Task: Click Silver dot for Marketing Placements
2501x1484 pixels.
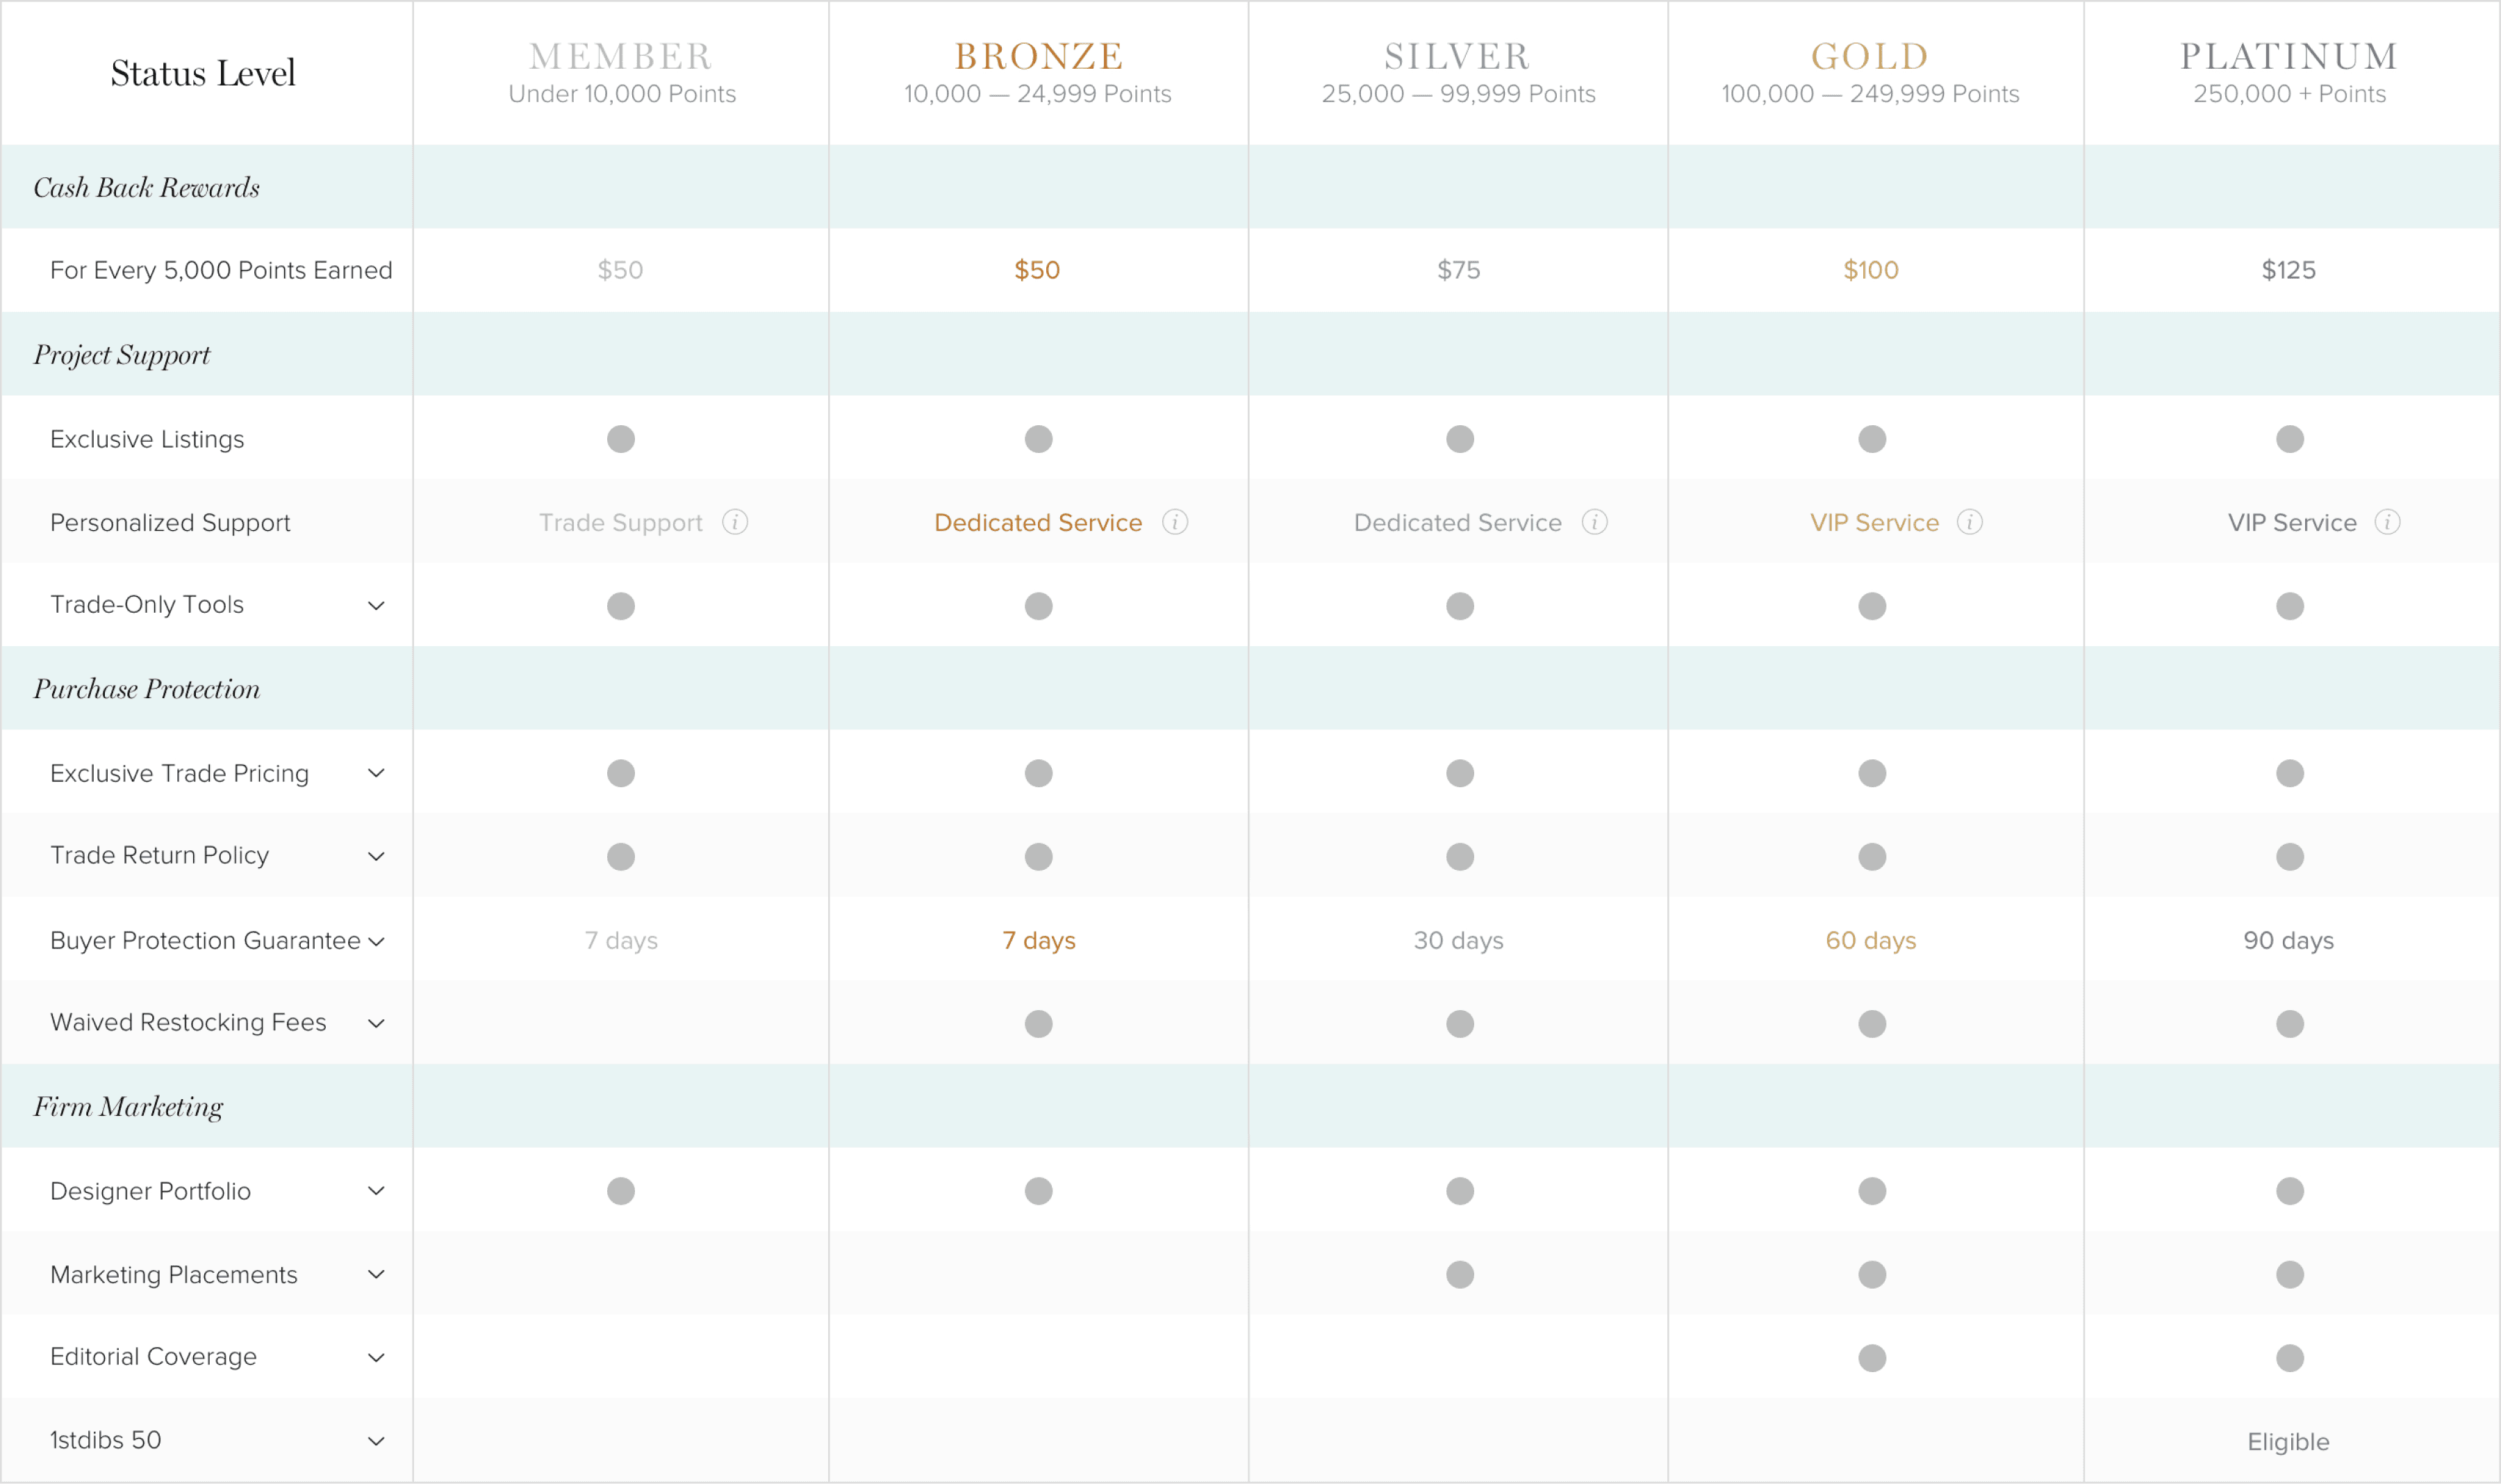Action: coord(1460,1274)
